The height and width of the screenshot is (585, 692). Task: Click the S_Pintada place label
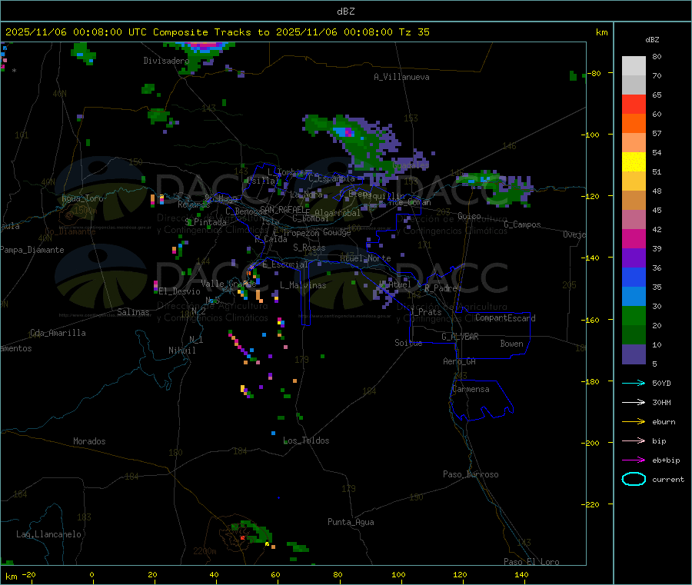point(205,222)
